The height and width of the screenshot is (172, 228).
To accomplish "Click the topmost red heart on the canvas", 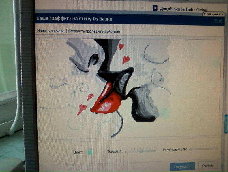I will click(121, 46).
